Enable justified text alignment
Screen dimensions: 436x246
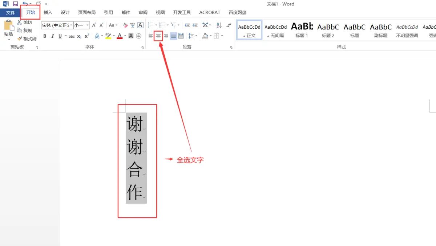point(173,36)
